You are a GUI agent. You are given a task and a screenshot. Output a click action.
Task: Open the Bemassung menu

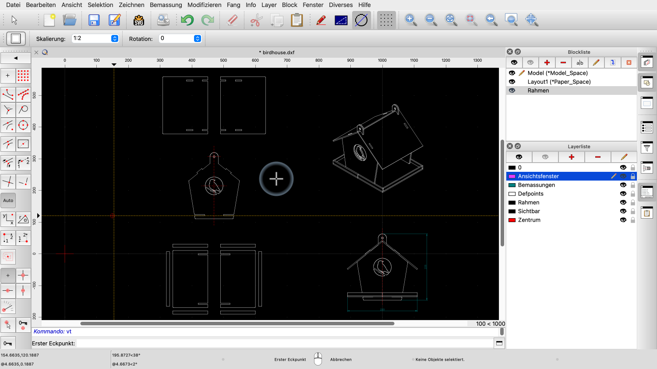(x=166, y=5)
